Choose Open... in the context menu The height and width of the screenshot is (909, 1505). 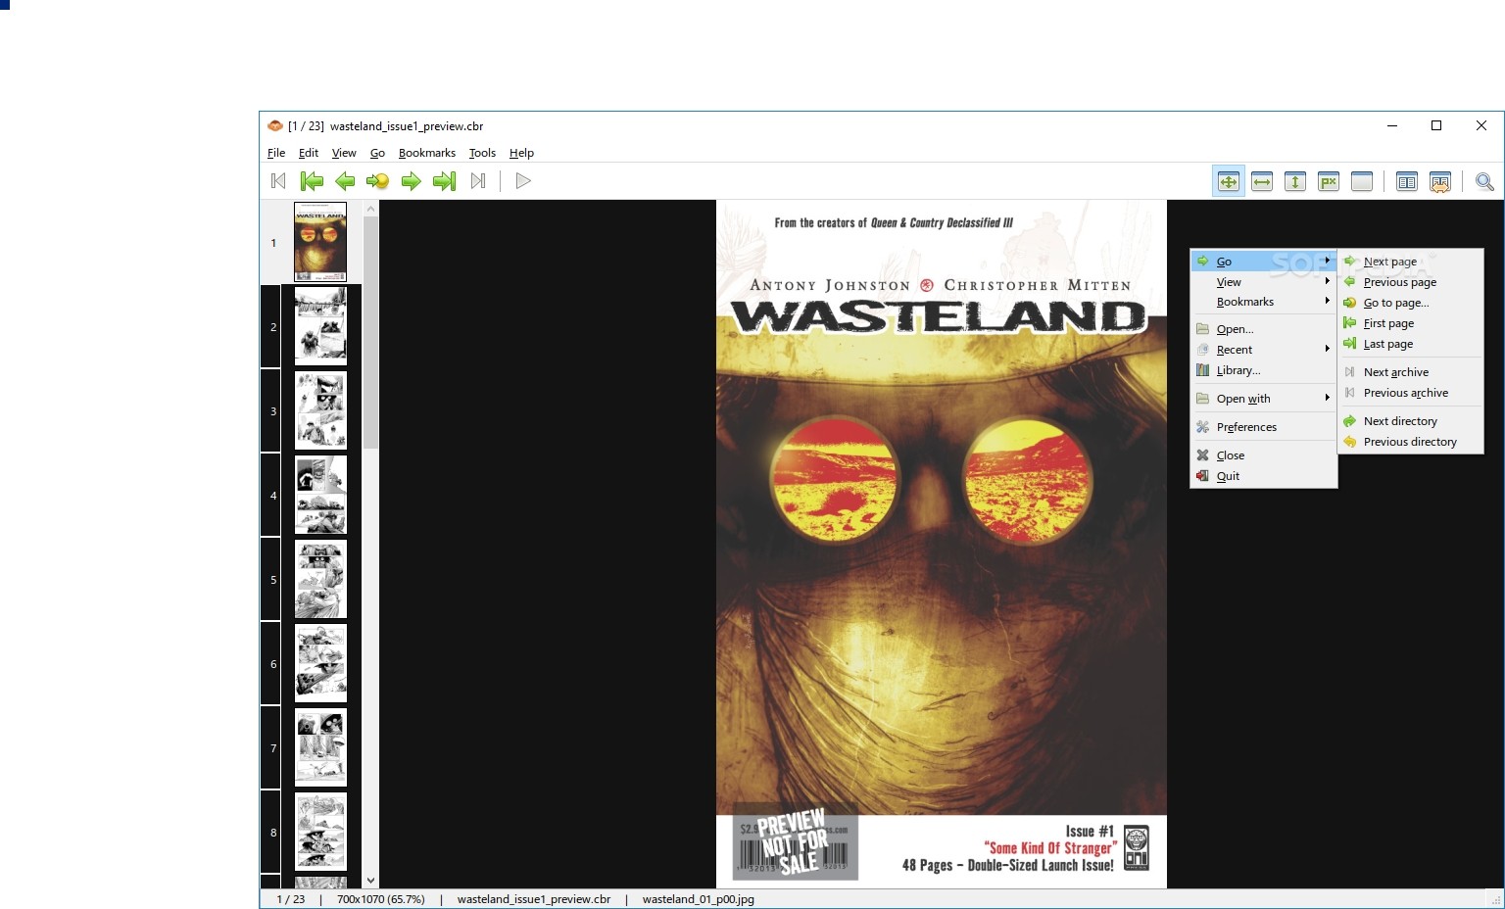point(1264,329)
